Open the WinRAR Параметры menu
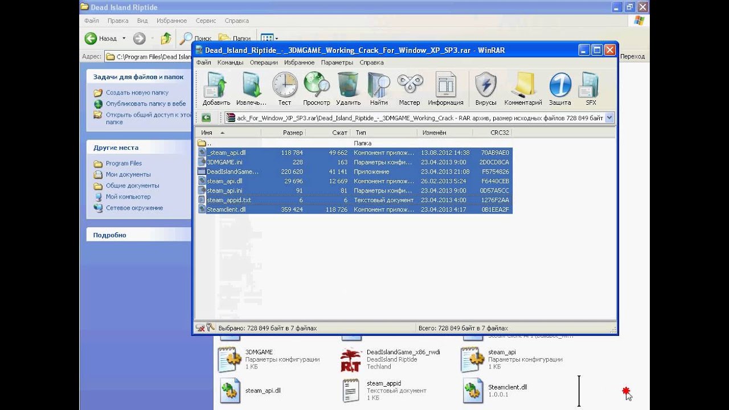The image size is (729, 410). [337, 63]
